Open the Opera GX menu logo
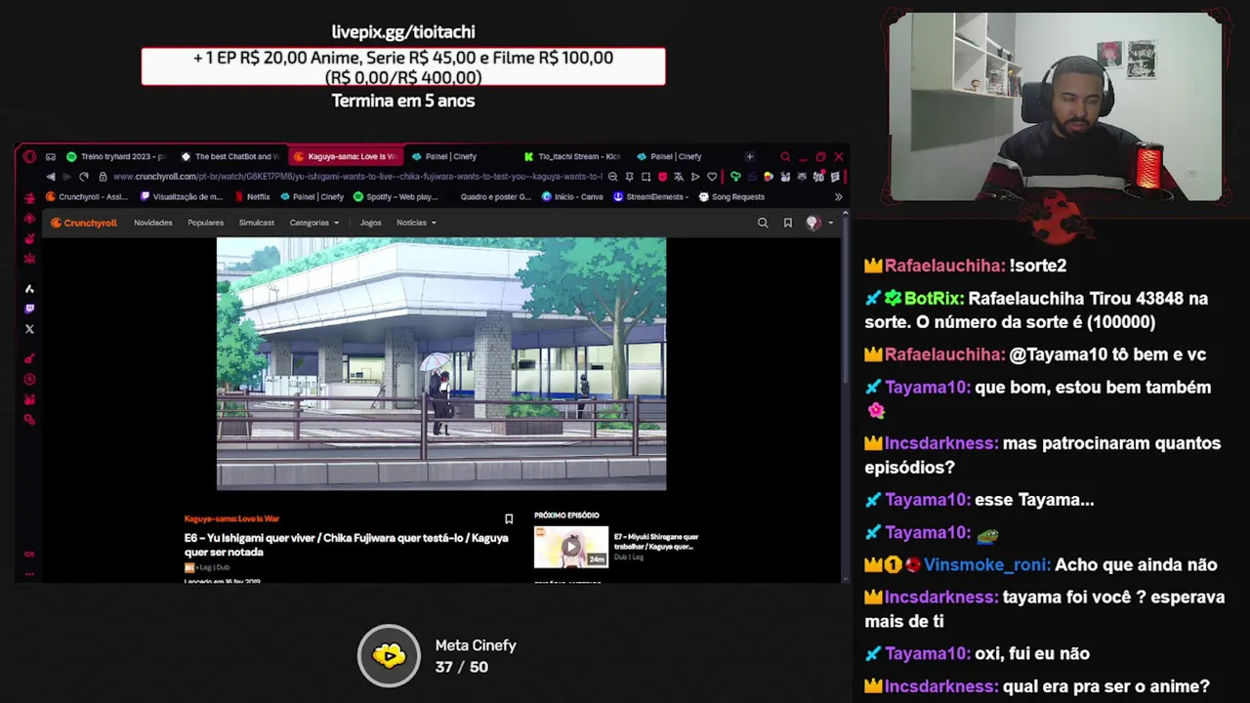 [x=29, y=156]
